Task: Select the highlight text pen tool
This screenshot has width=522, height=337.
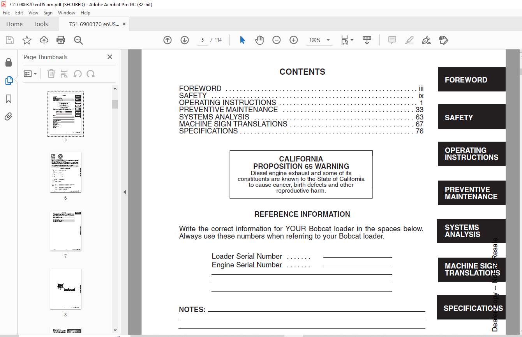Action: click(409, 40)
